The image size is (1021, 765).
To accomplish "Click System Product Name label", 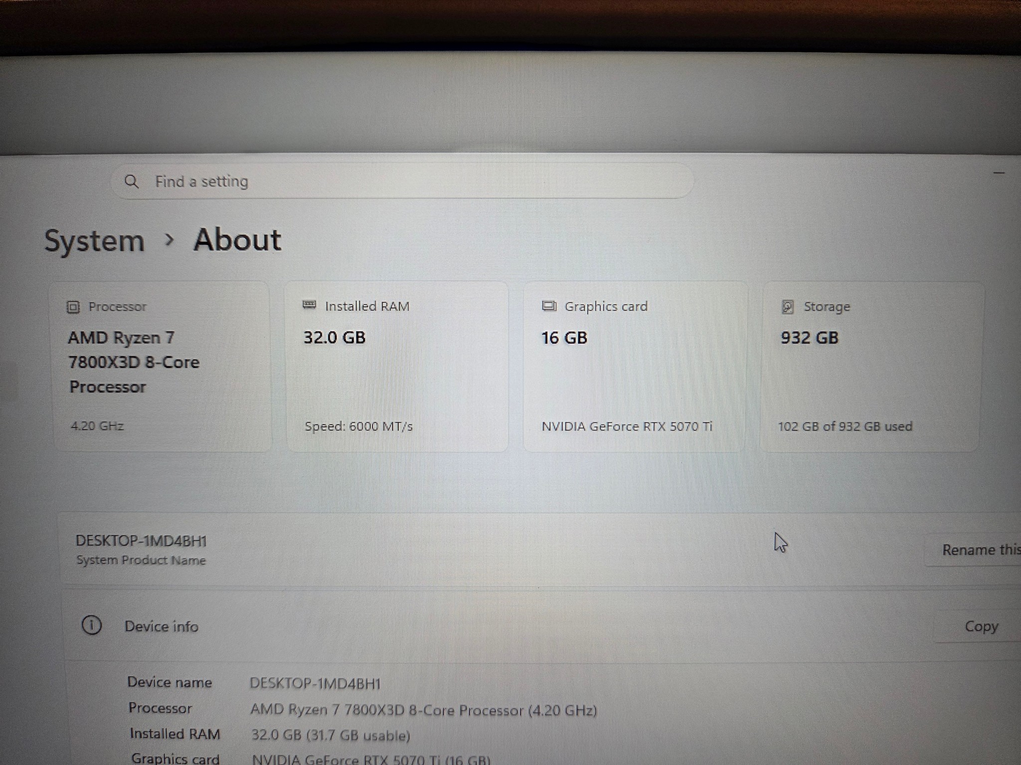I will point(141,560).
